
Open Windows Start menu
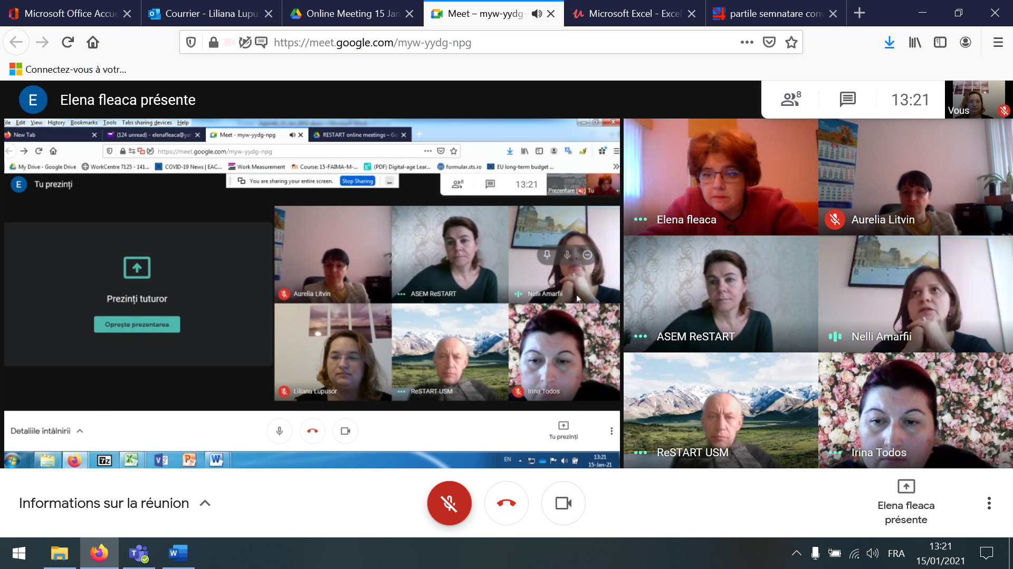tap(19, 553)
